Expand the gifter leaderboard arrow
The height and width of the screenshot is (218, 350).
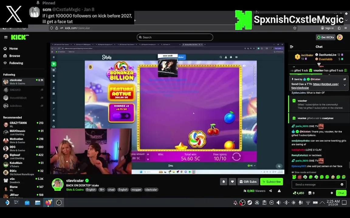pos(319,64)
